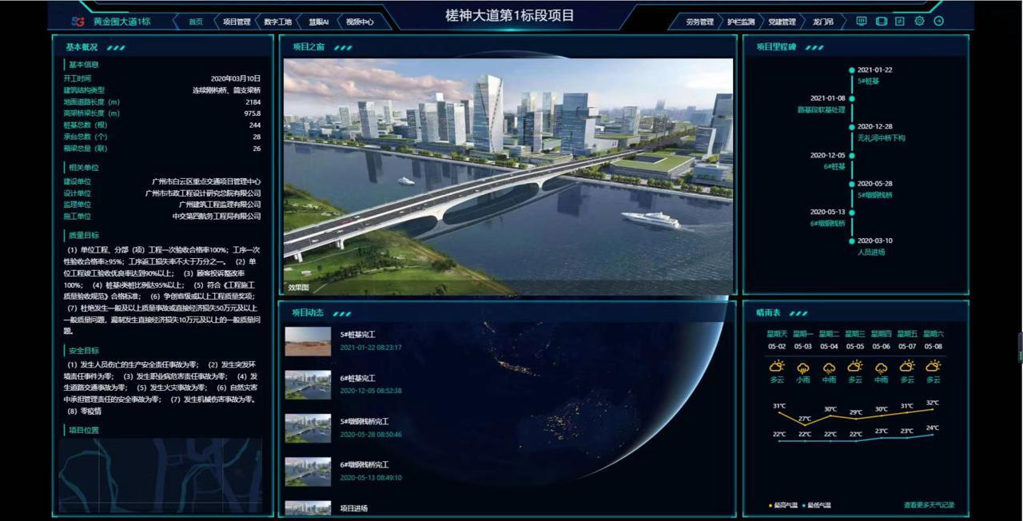
Task: Select the 2021-01-22 5#桩基 milestone dot
Action: coord(852,70)
